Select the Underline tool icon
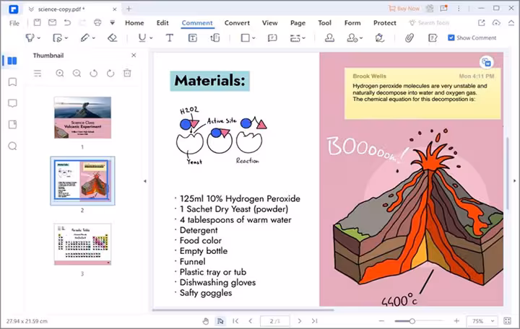This screenshot has width=520, height=329. (x=142, y=38)
